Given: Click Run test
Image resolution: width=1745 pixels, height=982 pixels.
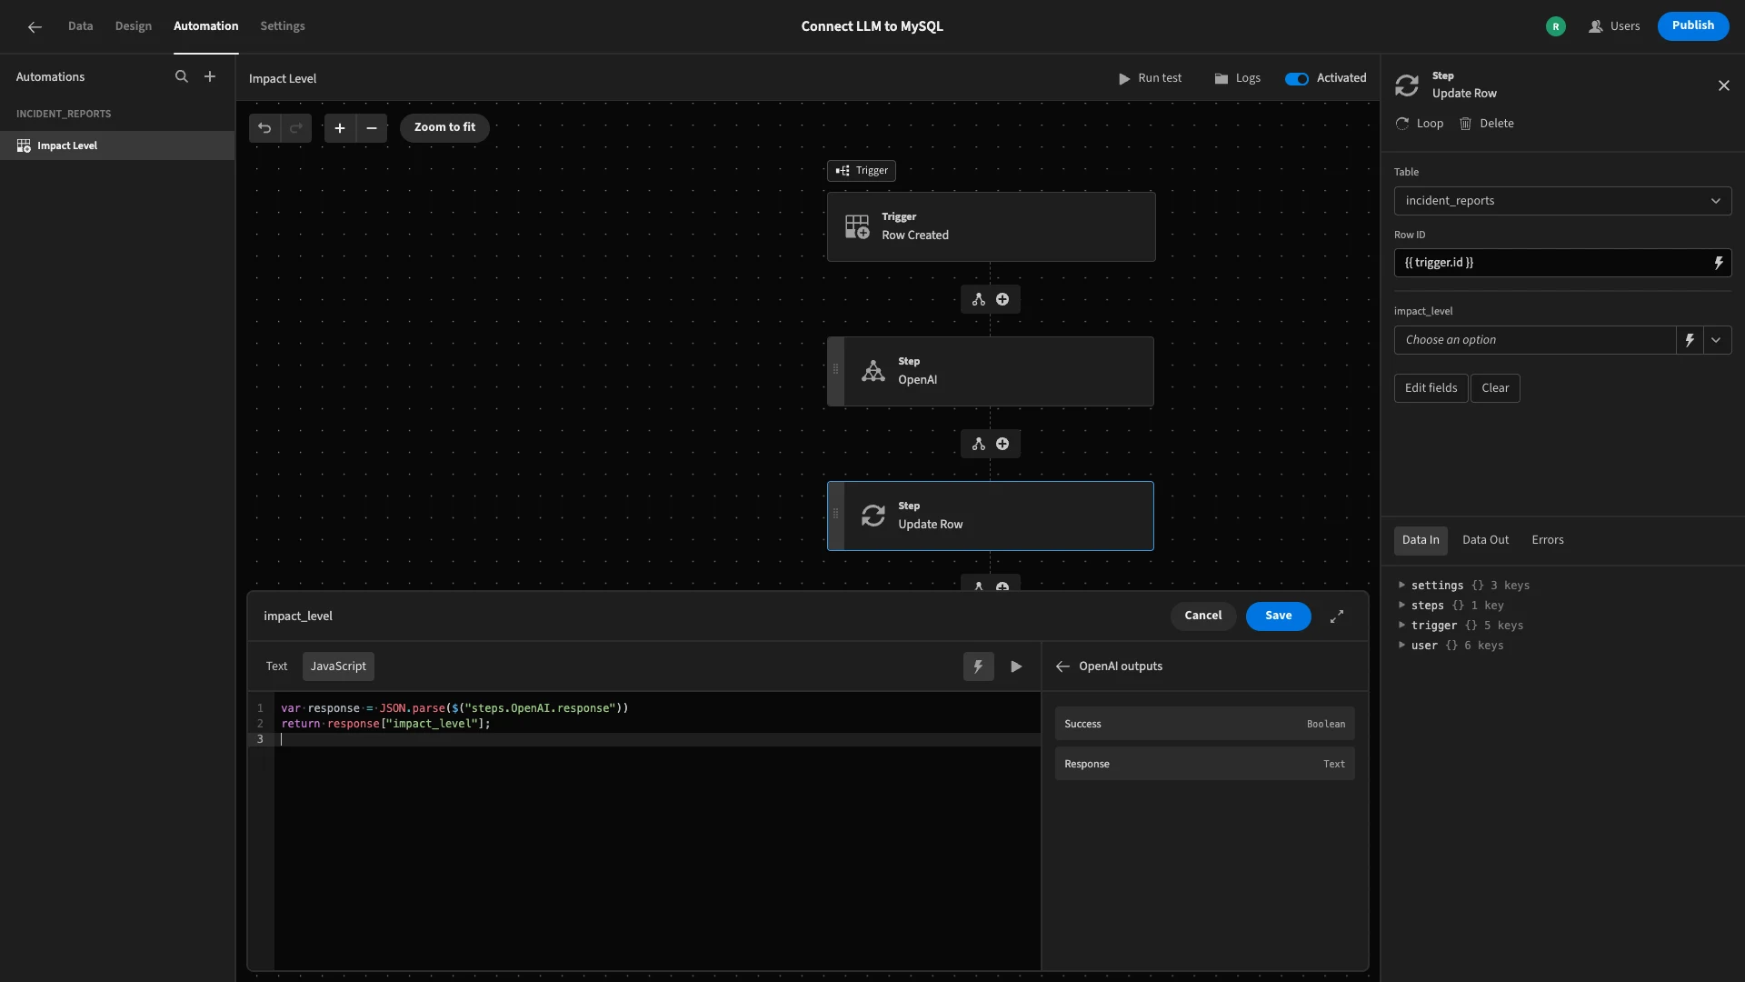Looking at the screenshot, I should [1150, 78].
